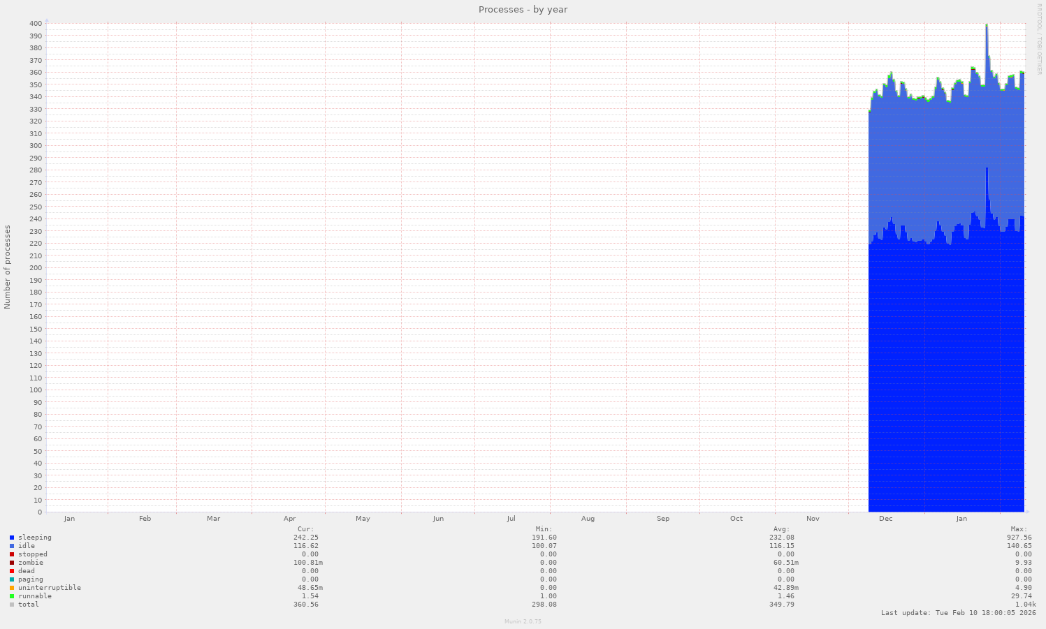This screenshot has width=1046, height=629.
Task: Click the dark red zombie legend swatch
Action: 12,563
